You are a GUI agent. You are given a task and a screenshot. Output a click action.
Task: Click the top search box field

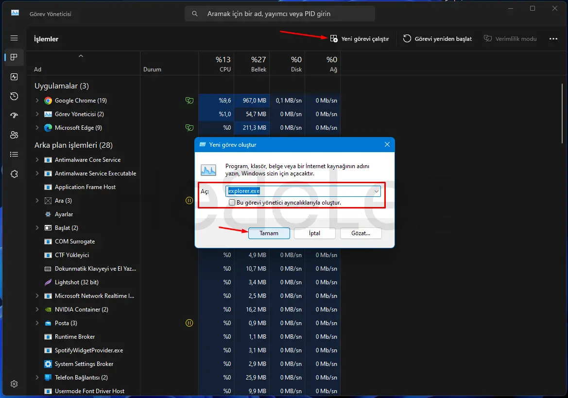click(x=280, y=14)
